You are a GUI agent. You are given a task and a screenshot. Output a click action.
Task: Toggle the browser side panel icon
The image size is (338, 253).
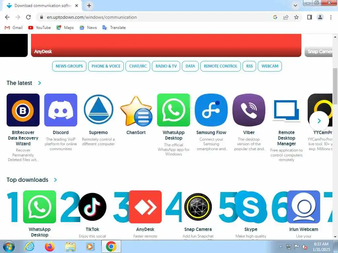[x=310, y=17]
